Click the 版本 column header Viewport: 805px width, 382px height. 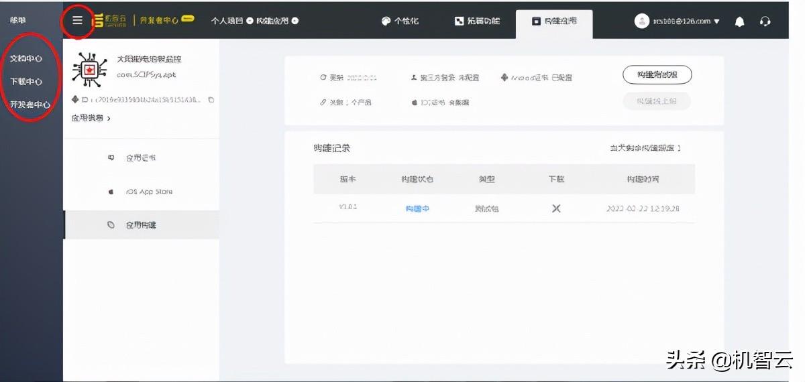point(347,179)
